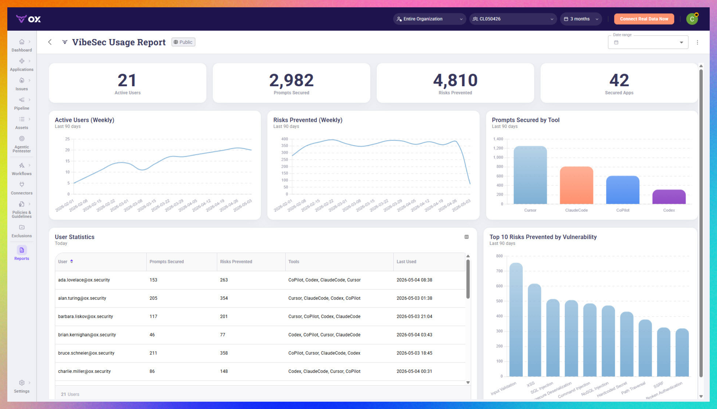This screenshot has width=717, height=409.
Task: Open the Issues sidebar icon
Action: (22, 80)
